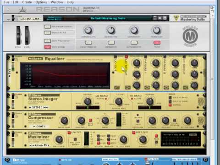The height and width of the screenshot is (165, 220).
Task: Click the Stereo Imager Lo Band width knob
Action: (88, 101)
